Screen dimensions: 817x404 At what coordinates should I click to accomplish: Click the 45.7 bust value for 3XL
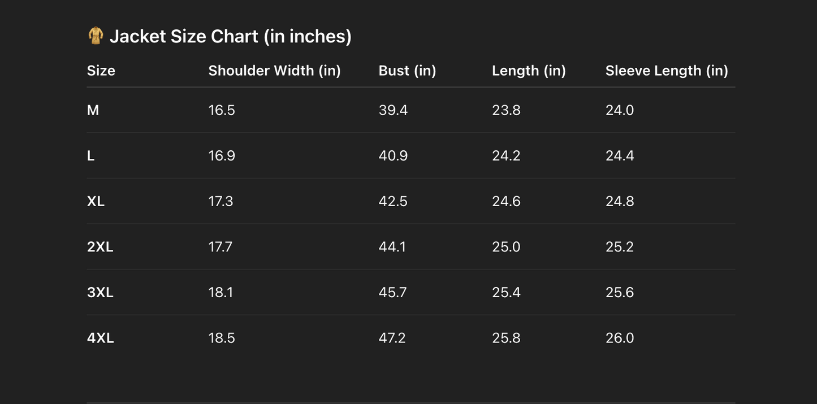(393, 293)
